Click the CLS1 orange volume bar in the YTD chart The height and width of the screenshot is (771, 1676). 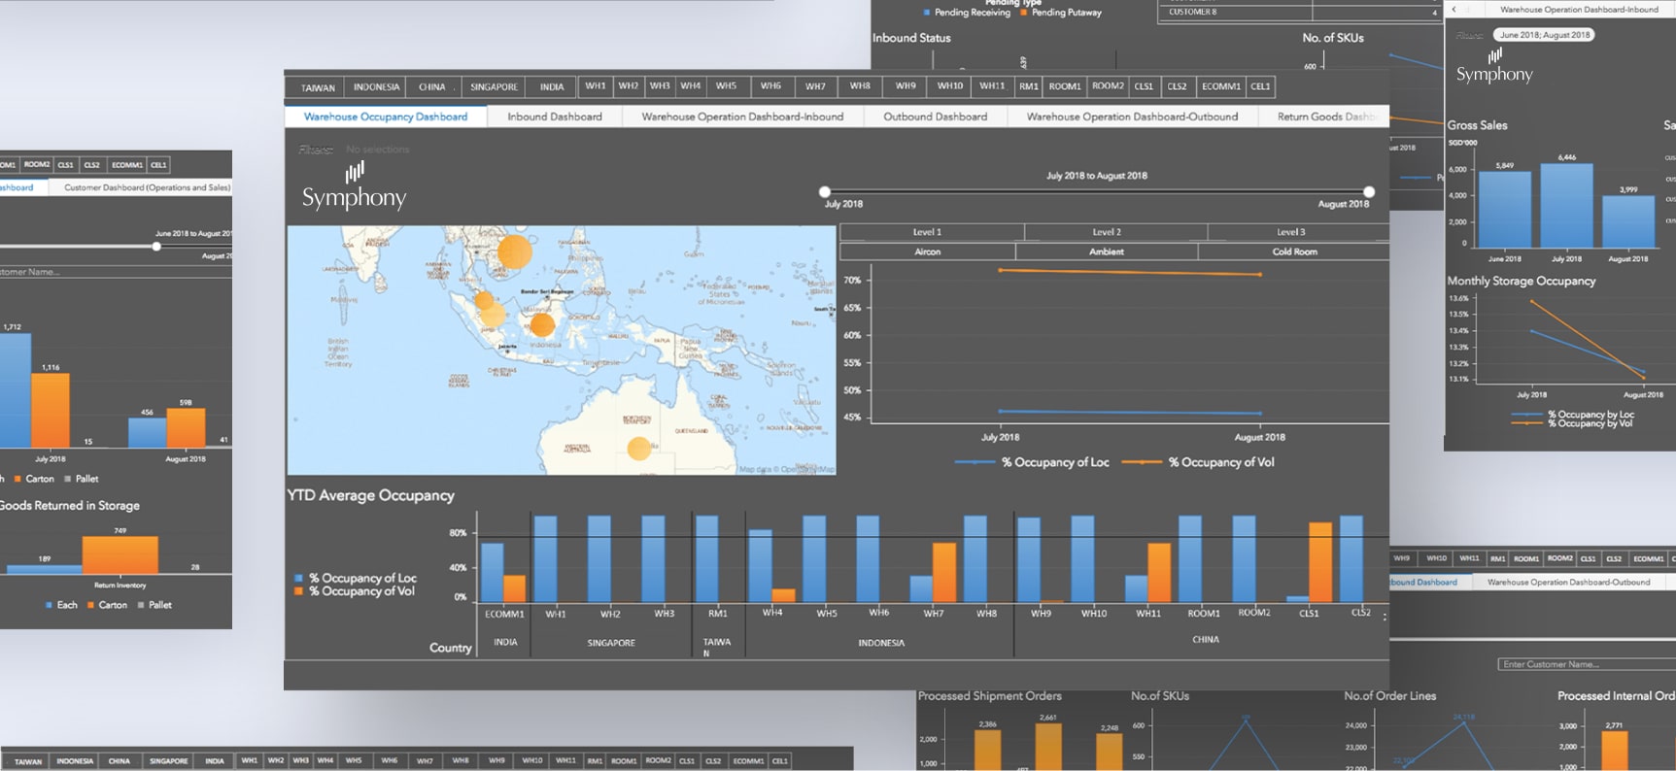1320,563
